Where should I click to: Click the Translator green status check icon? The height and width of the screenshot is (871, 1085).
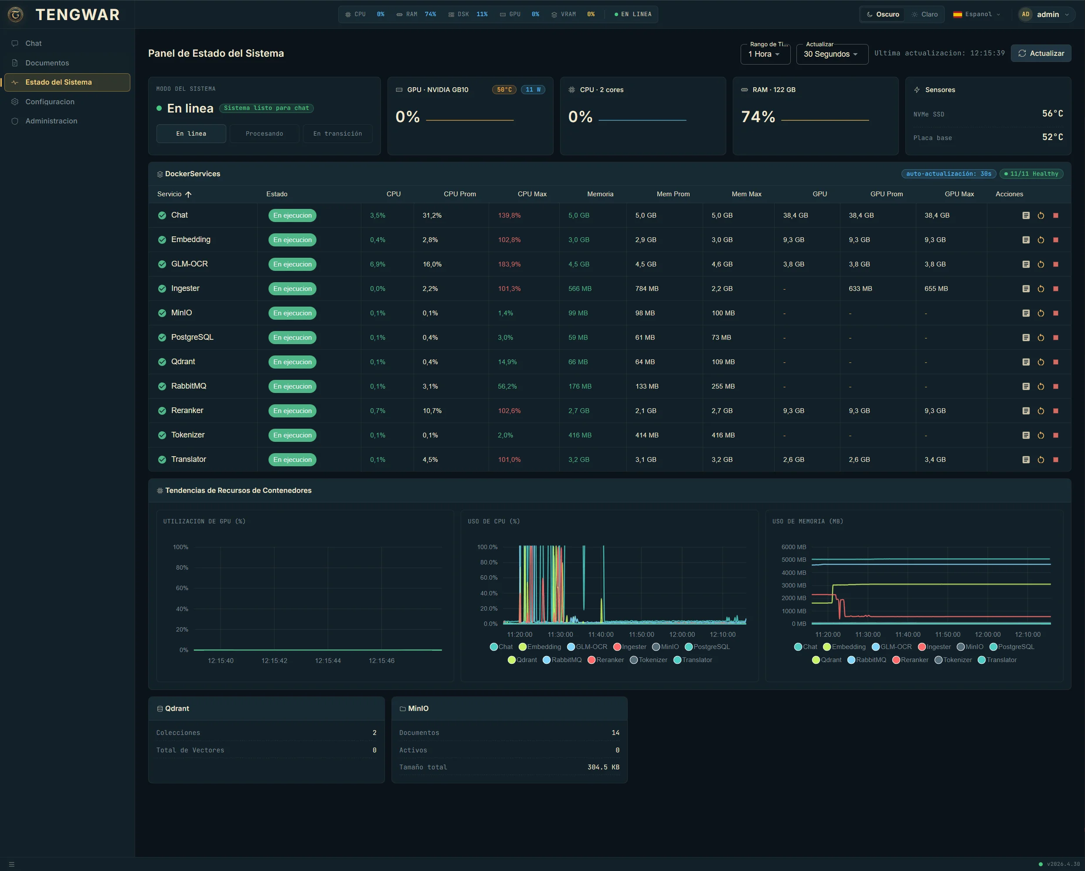(162, 460)
